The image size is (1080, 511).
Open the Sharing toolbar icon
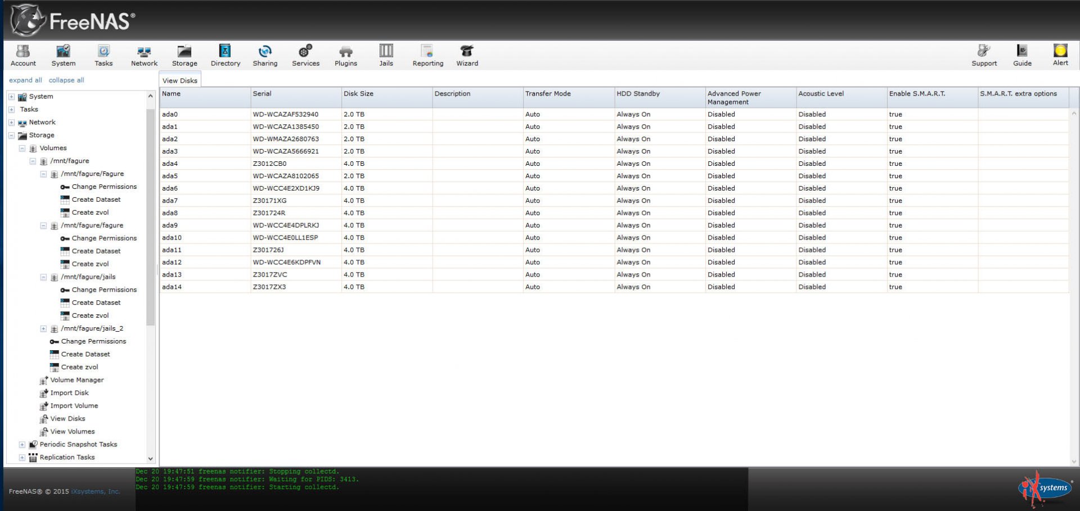(x=265, y=55)
